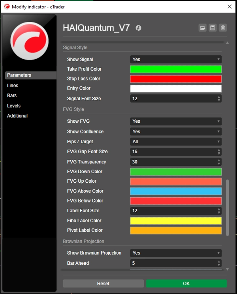
Task: Expand the Show Brownian Projection dropdown
Action: pos(176,253)
